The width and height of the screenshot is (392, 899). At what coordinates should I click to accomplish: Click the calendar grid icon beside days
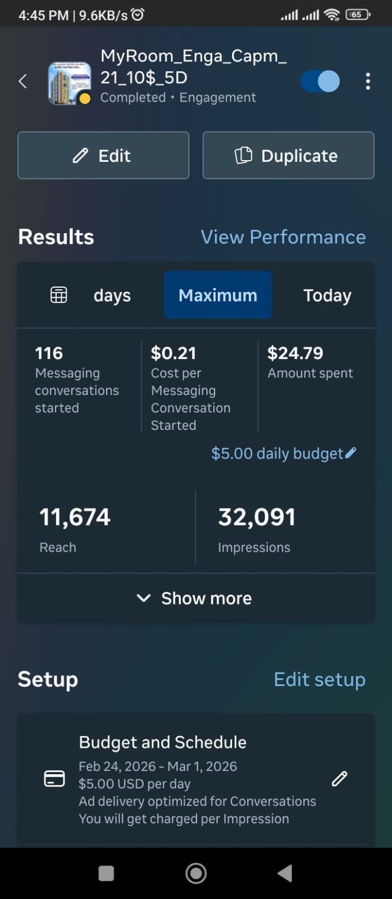tap(59, 295)
